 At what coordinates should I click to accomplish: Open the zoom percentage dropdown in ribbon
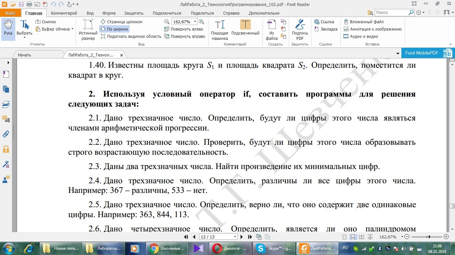tap(195, 22)
